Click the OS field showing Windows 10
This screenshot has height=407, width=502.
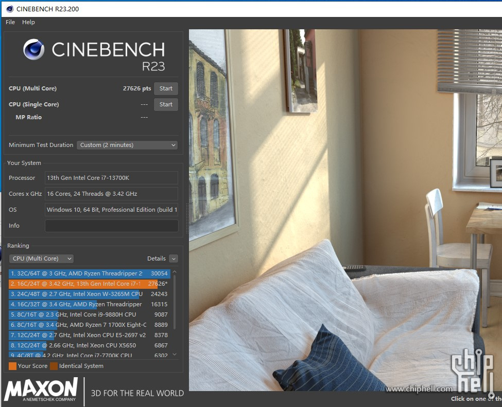(111, 210)
